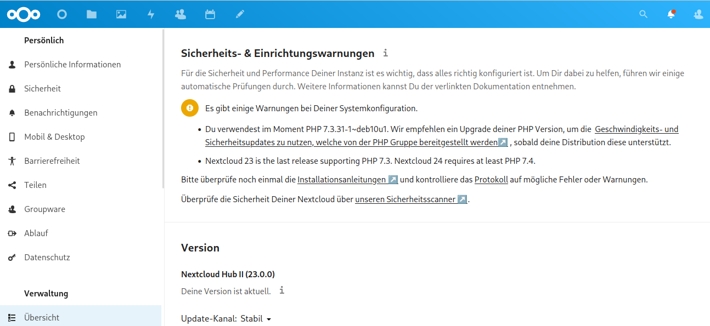Screen dimensions: 710x326
Task: Click the Datenschutz key icon
Action: (12, 258)
